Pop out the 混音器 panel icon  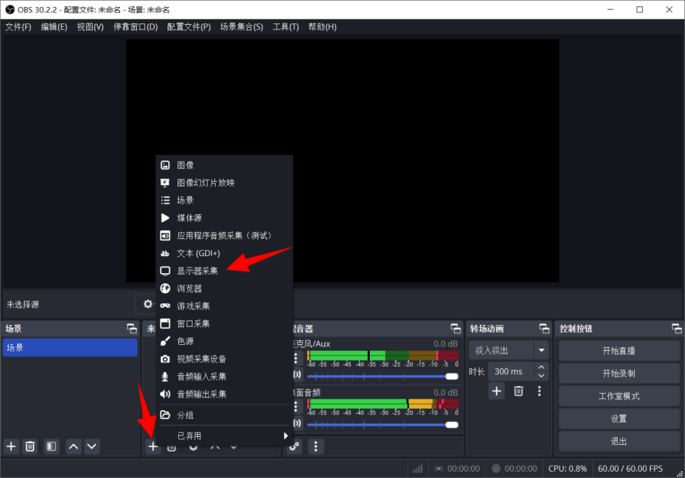point(455,328)
